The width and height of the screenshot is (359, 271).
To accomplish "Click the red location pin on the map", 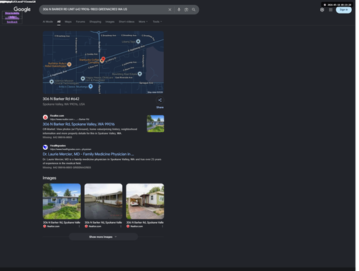I will coord(103,59).
